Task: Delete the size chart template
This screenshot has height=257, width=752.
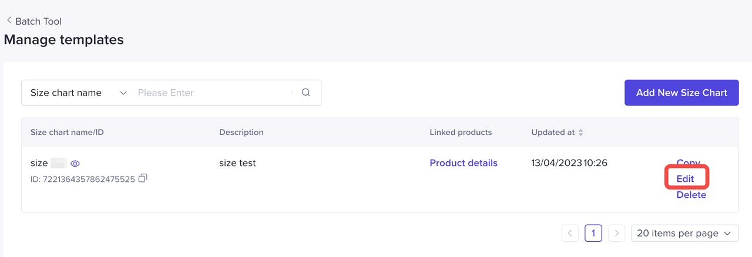Action: pyautogui.click(x=691, y=195)
